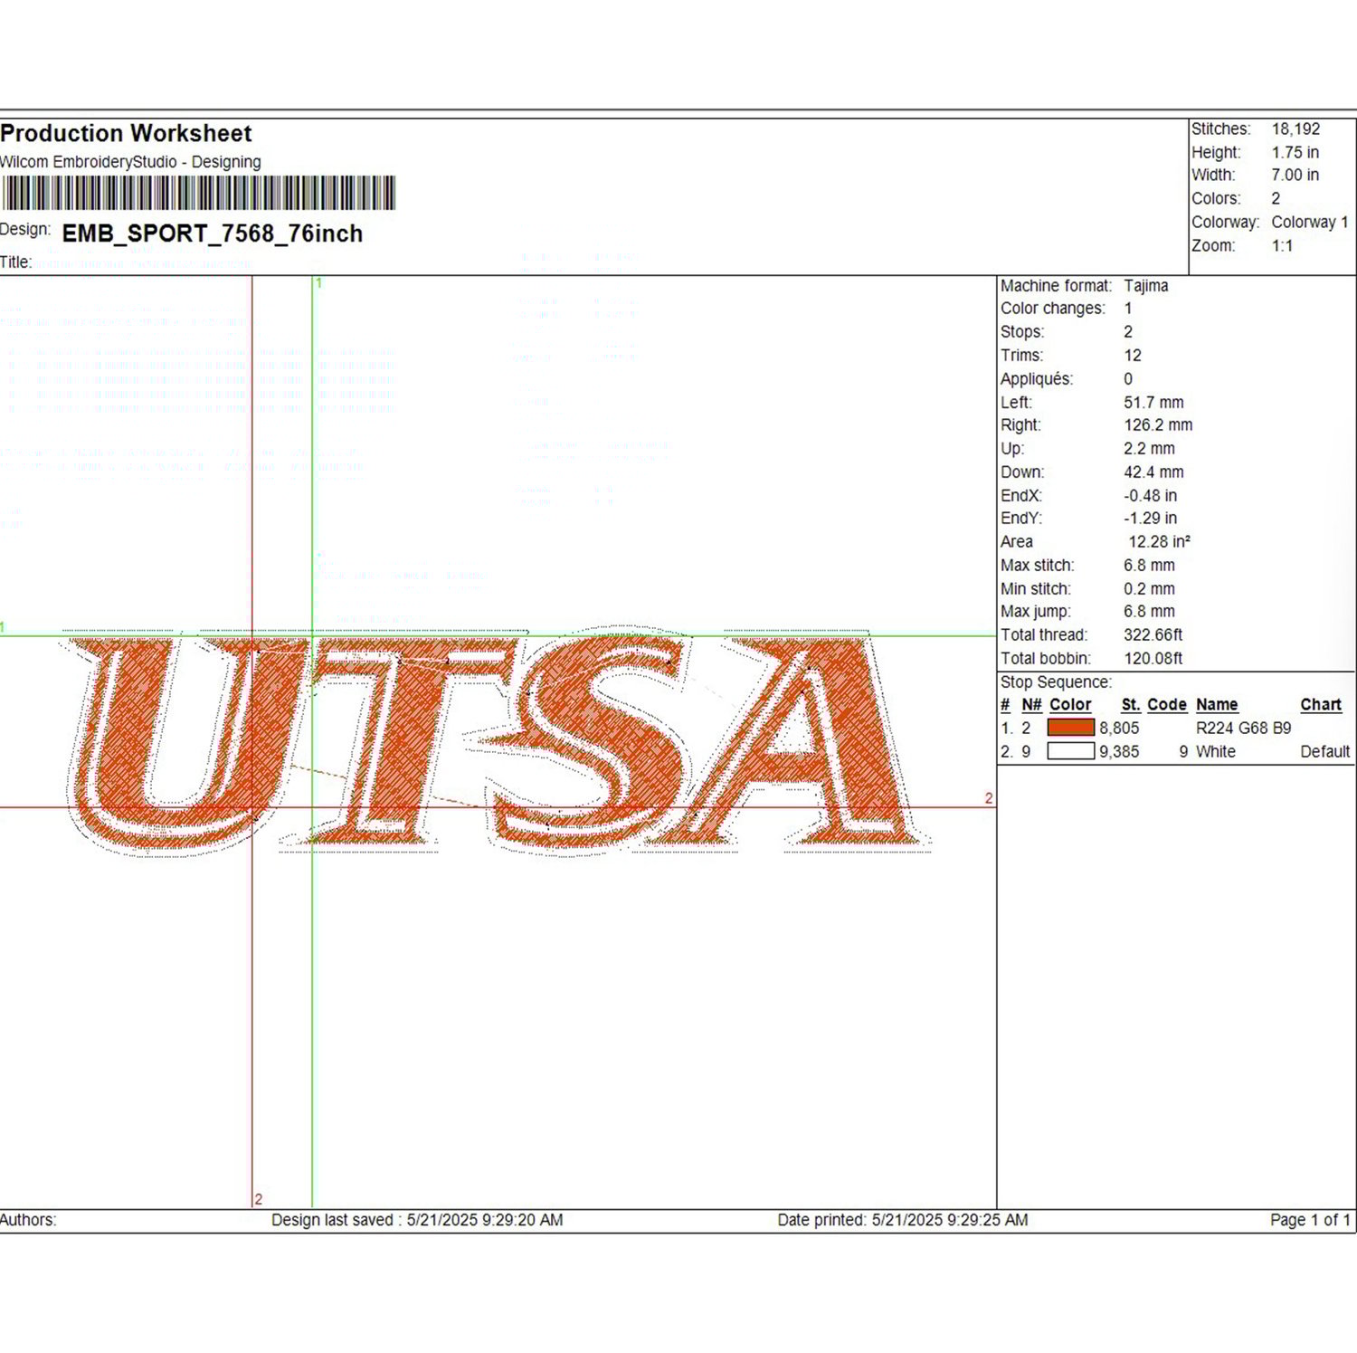This screenshot has width=1357, height=1353.
Task: Click the "Stops:" label
Action: pos(1022,332)
